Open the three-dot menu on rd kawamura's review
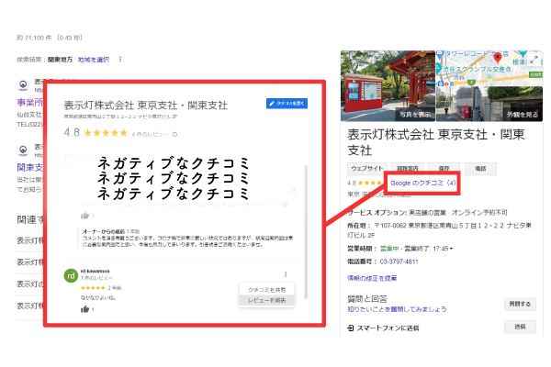The height and width of the screenshot is (367, 551). click(x=286, y=274)
